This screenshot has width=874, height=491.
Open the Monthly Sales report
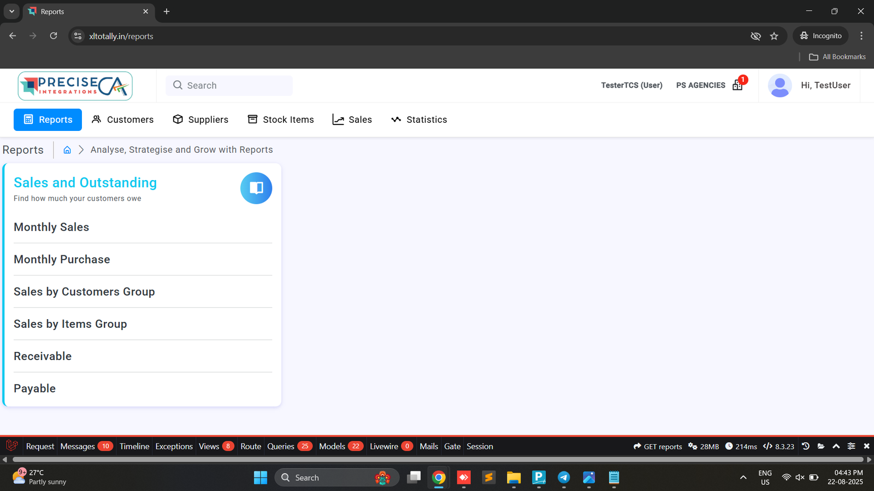click(51, 227)
